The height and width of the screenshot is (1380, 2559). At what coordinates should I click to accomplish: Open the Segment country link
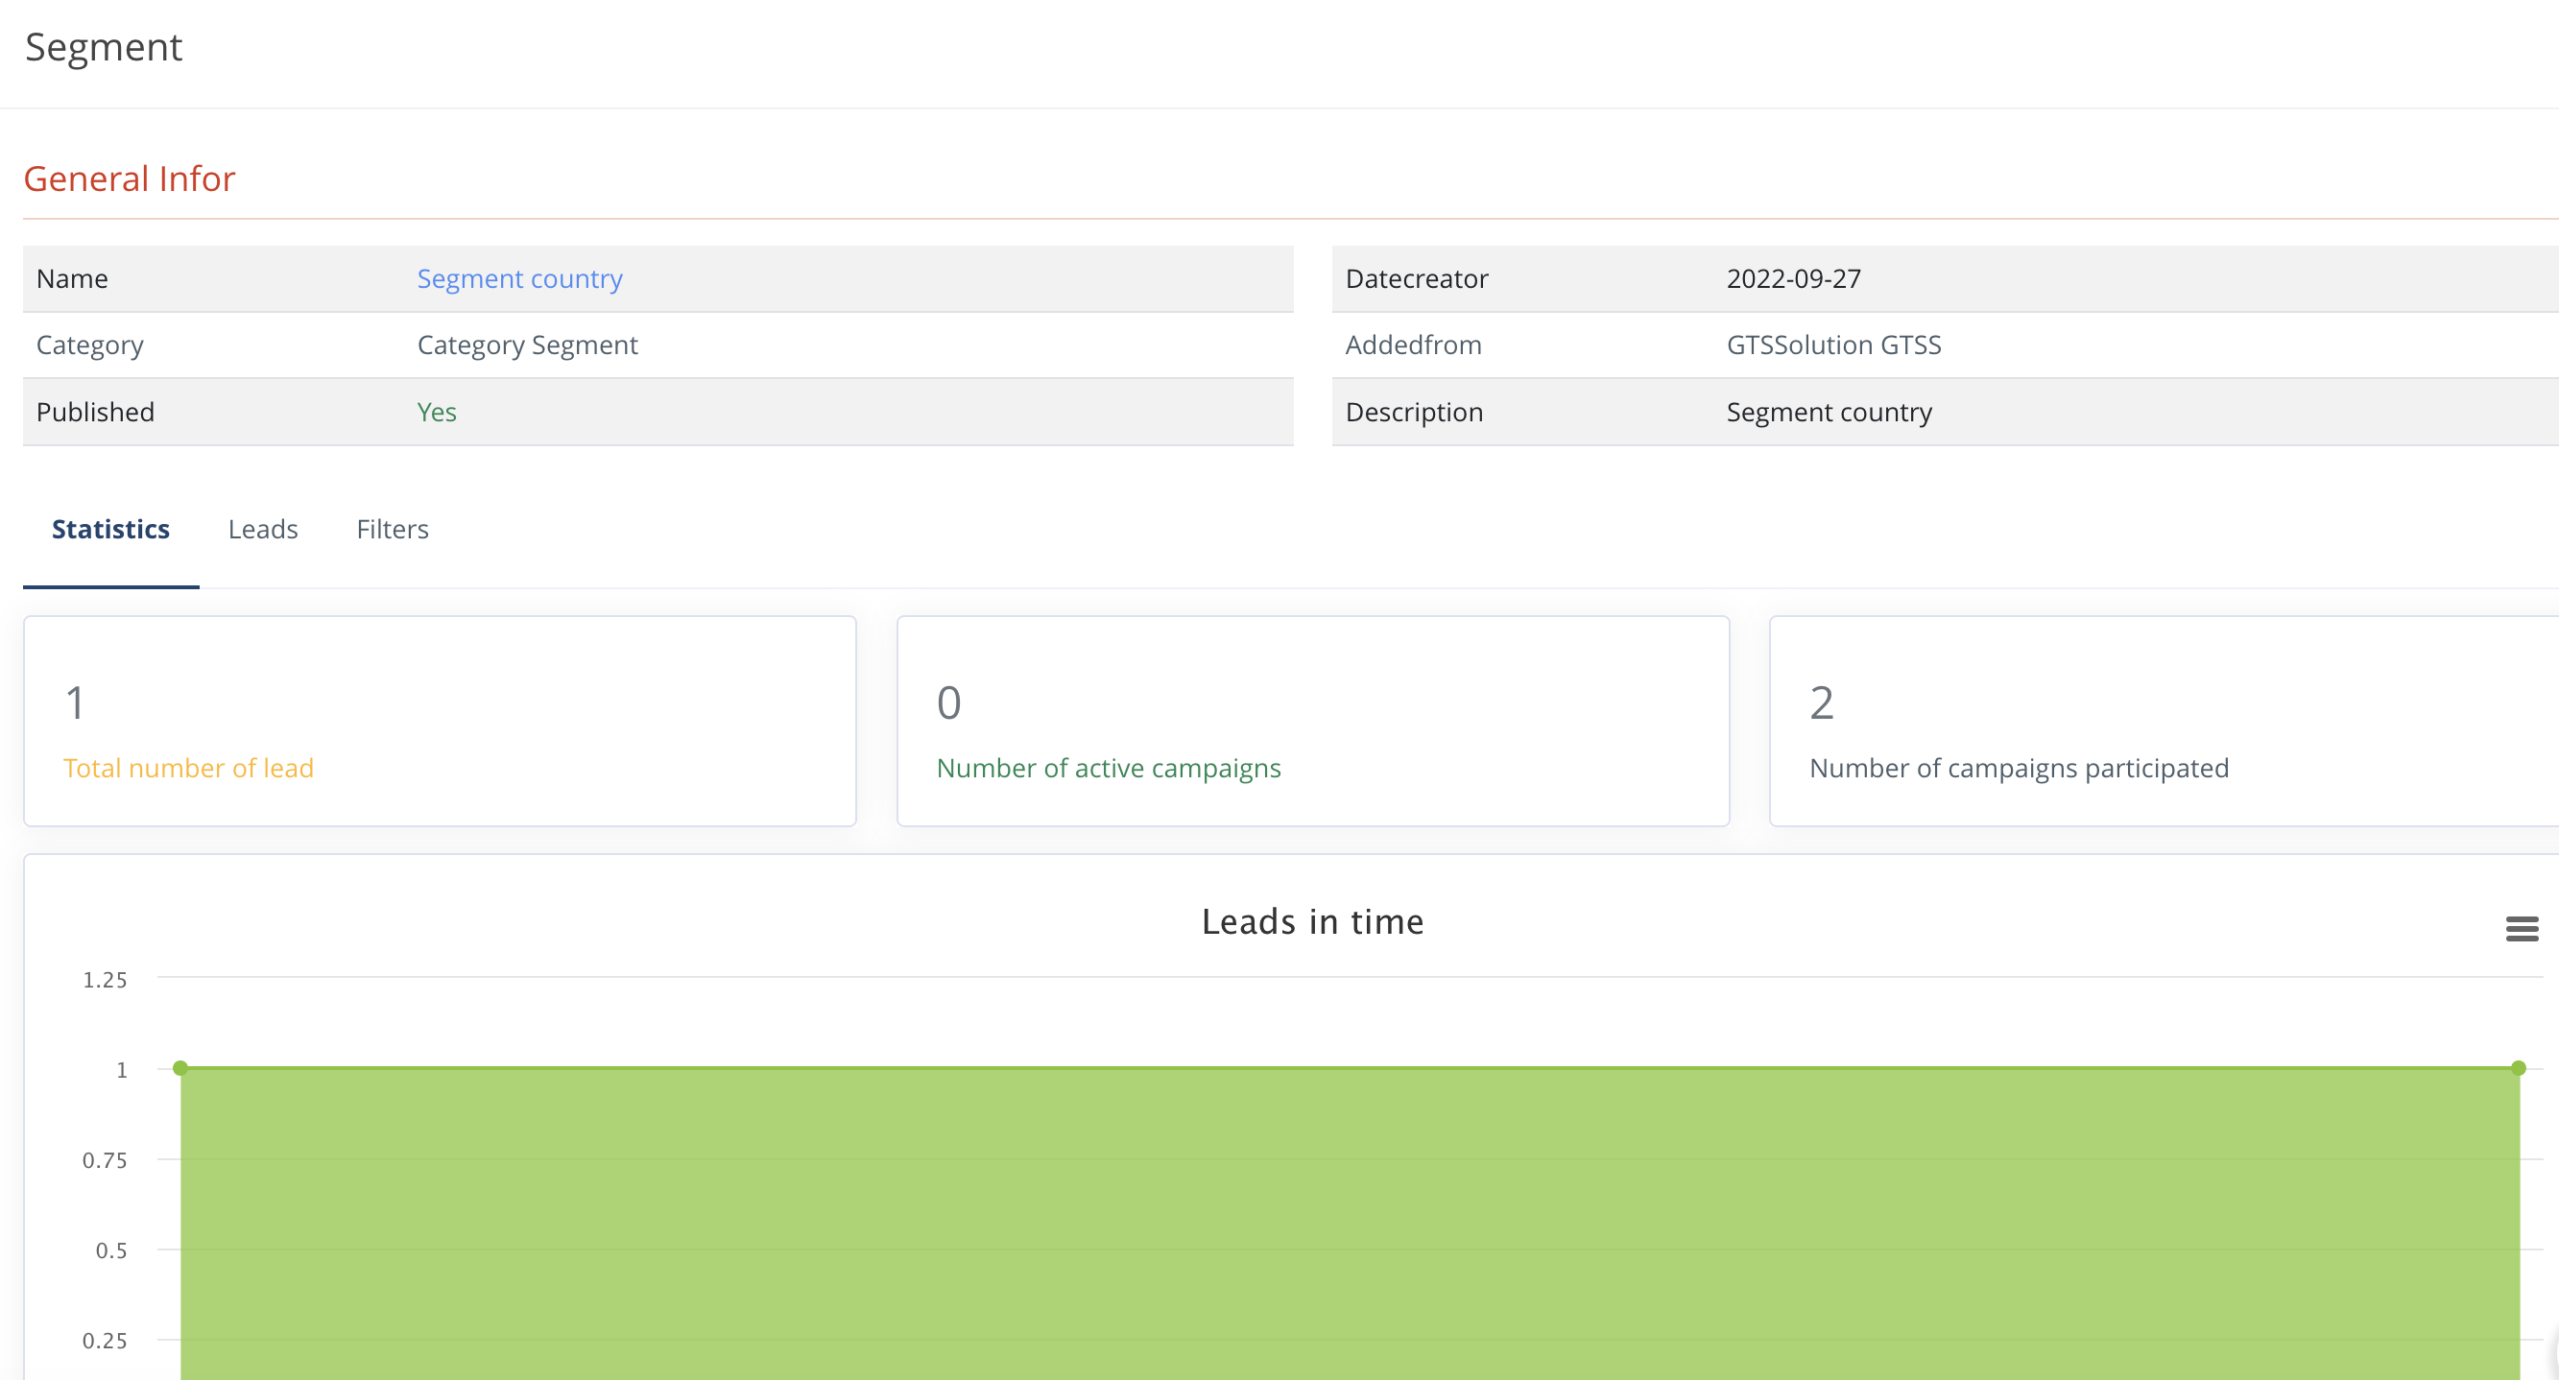coord(518,279)
